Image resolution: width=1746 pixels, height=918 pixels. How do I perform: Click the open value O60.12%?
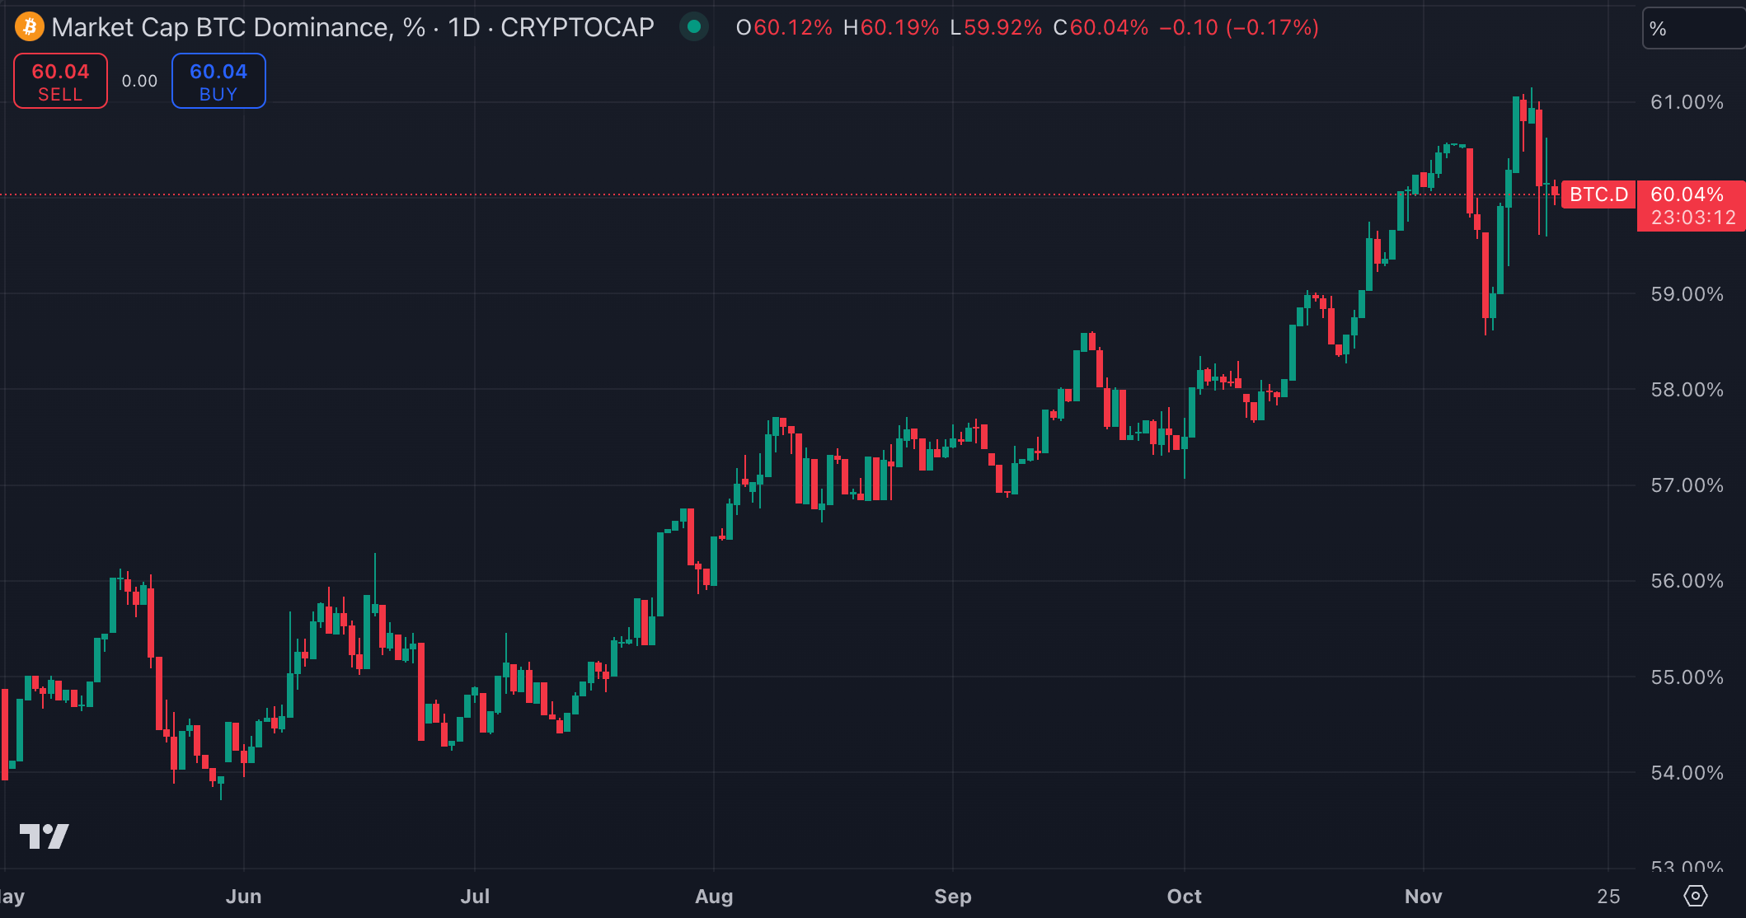click(x=784, y=28)
